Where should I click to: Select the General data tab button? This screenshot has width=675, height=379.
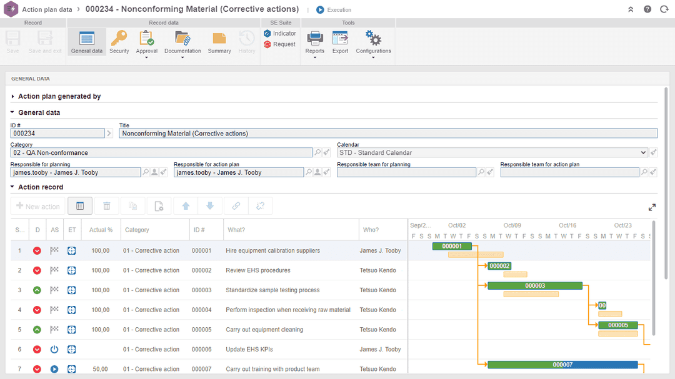point(87,42)
